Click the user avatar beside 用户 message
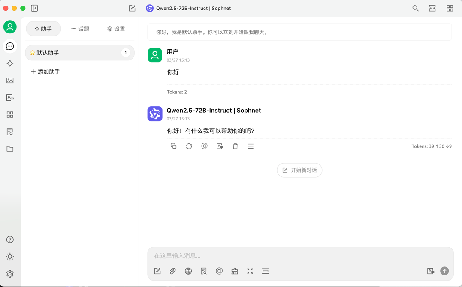462x287 pixels. click(x=155, y=55)
